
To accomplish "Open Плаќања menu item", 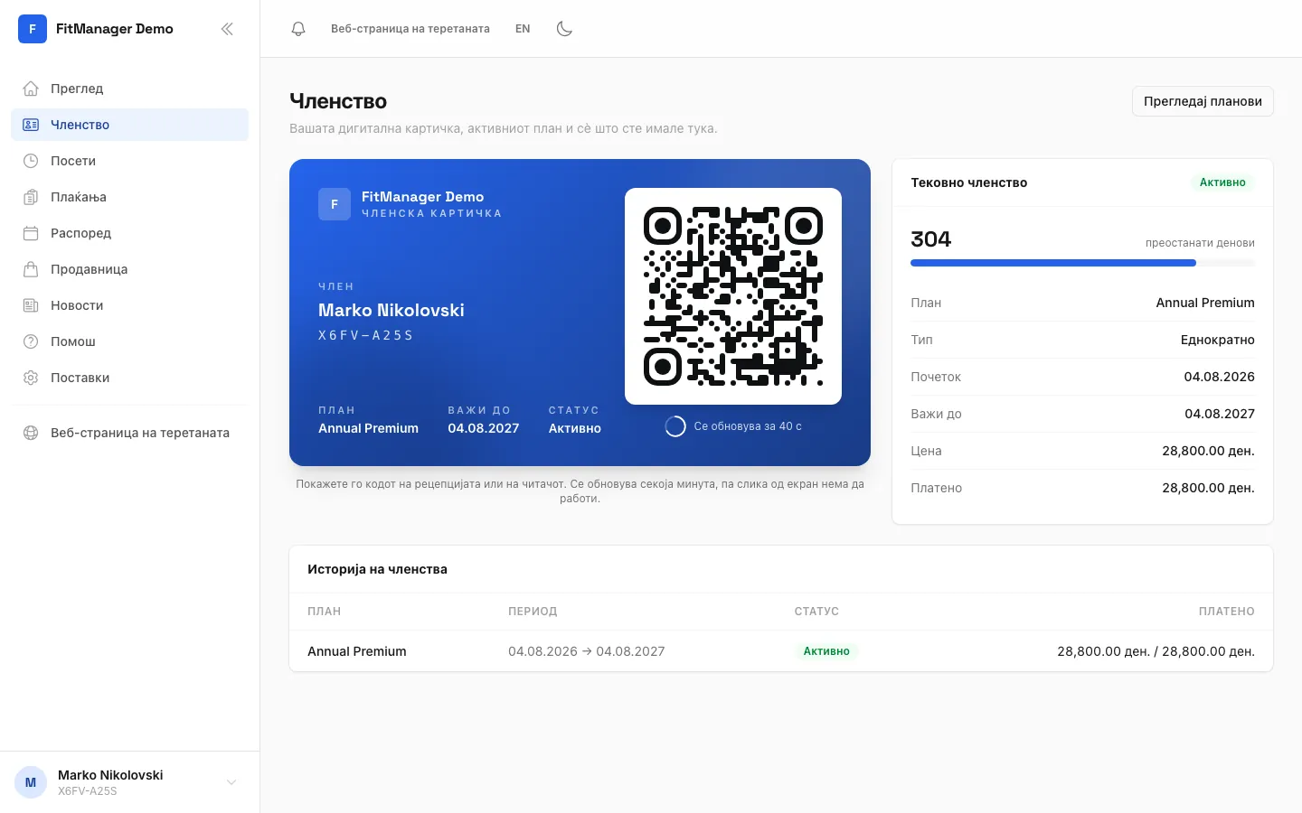I will 129,197.
